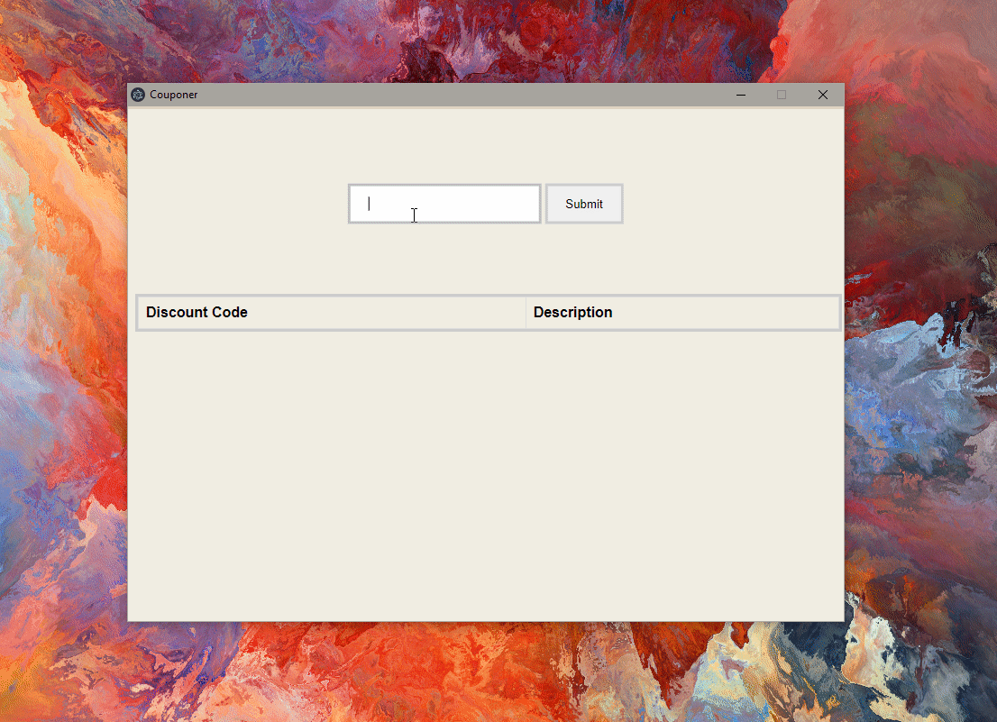Image resolution: width=997 pixels, height=722 pixels.
Task: Select the Description column header
Action: tap(683, 312)
